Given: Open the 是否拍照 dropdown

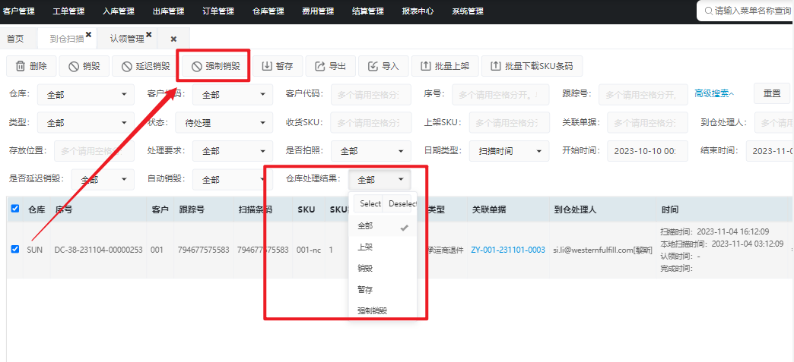Looking at the screenshot, I should point(370,151).
